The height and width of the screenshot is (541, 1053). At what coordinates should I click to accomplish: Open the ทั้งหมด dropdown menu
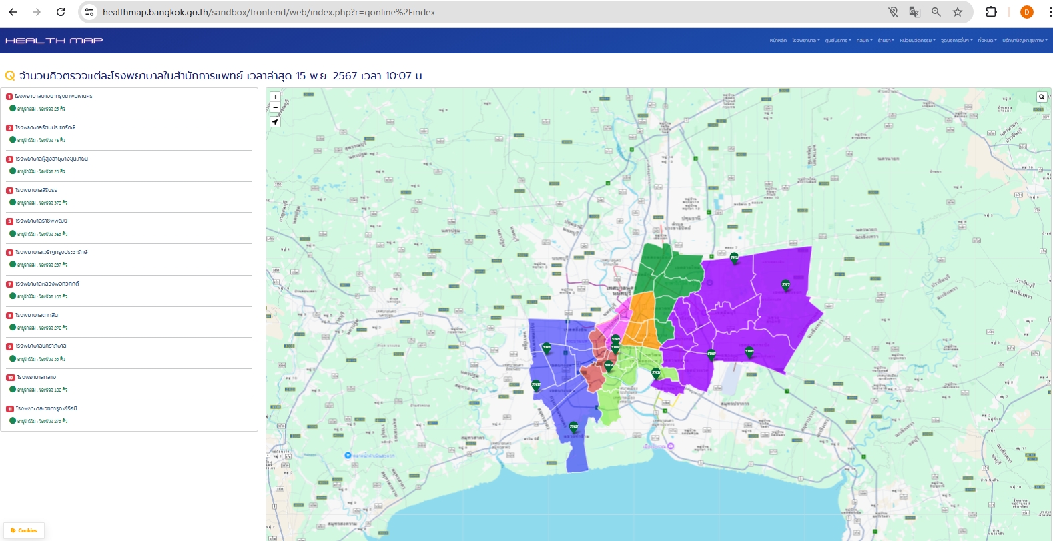click(x=987, y=41)
